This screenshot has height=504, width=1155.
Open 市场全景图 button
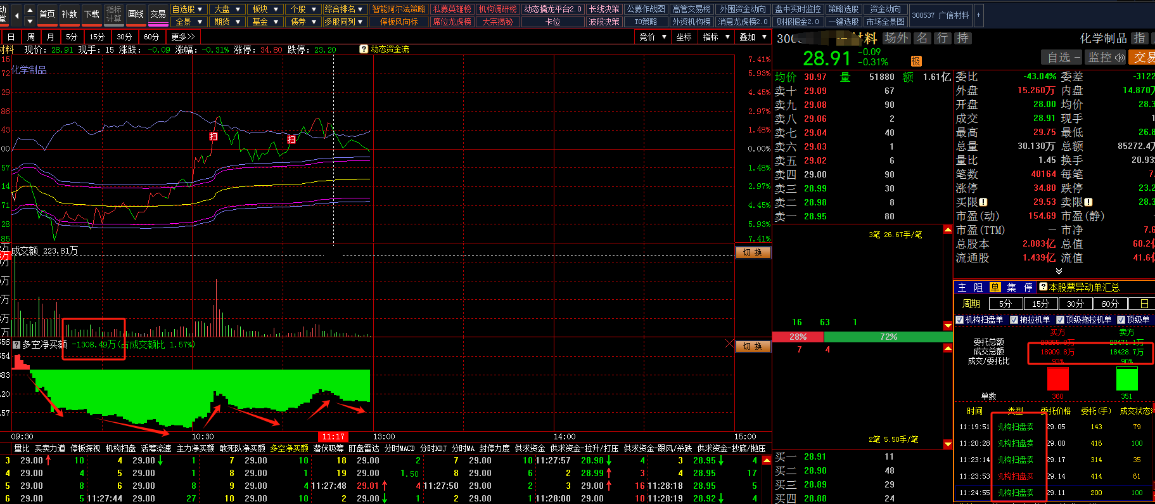[x=885, y=22]
